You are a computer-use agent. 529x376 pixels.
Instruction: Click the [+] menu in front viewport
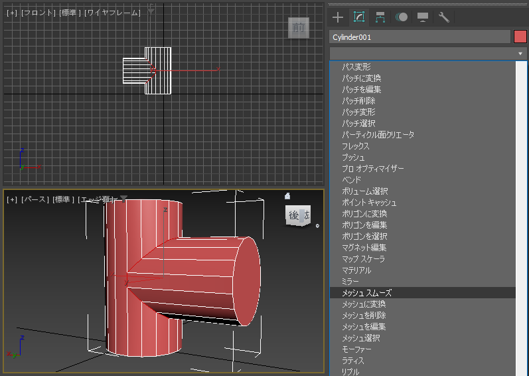pos(12,13)
